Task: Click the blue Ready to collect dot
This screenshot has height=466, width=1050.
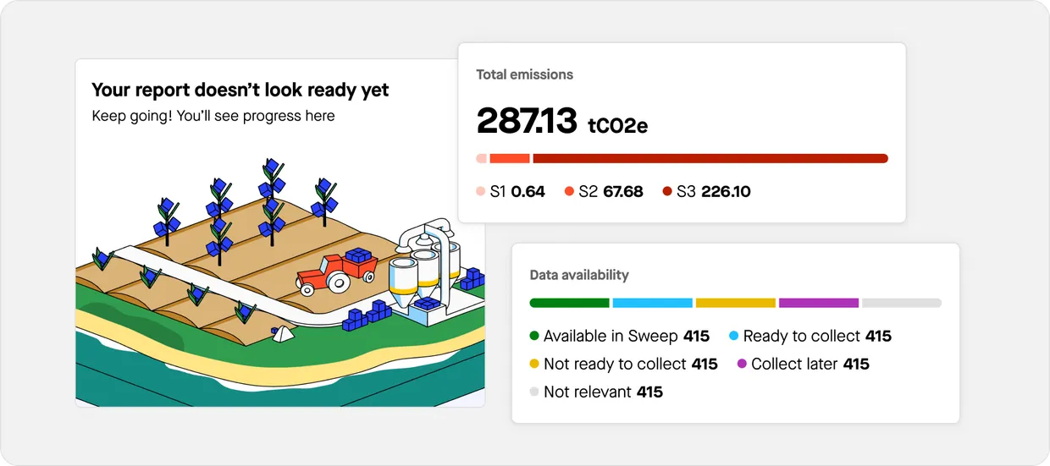Action: (x=734, y=337)
